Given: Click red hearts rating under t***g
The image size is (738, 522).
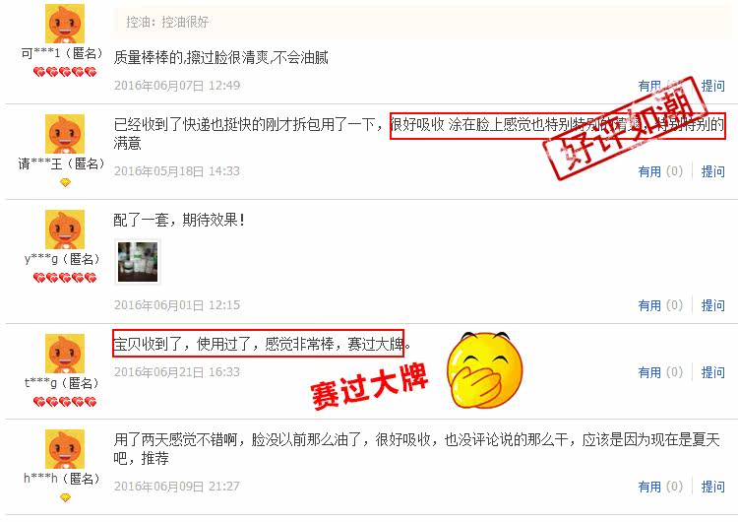Looking at the screenshot, I should (65, 402).
